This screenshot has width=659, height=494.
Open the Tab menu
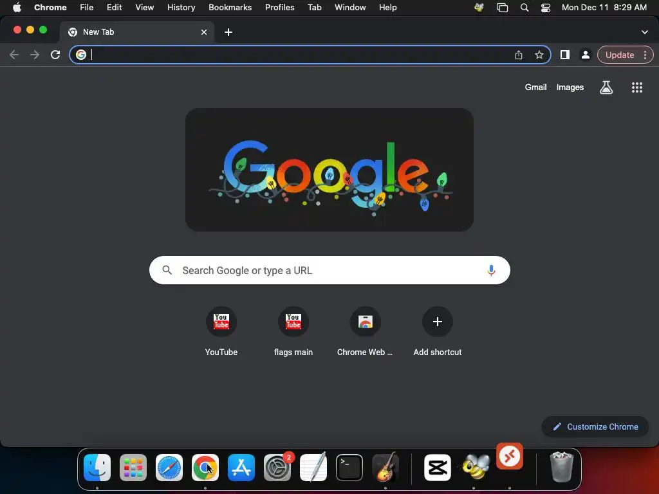coord(314,7)
